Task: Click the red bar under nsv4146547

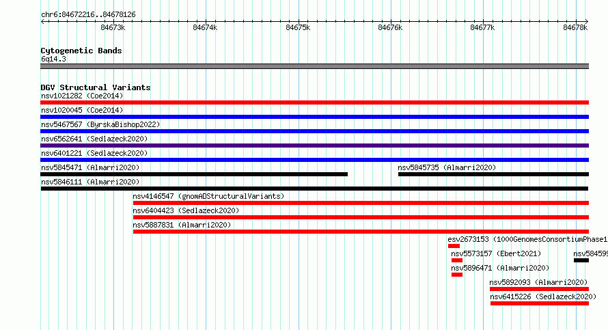Action: point(361,203)
